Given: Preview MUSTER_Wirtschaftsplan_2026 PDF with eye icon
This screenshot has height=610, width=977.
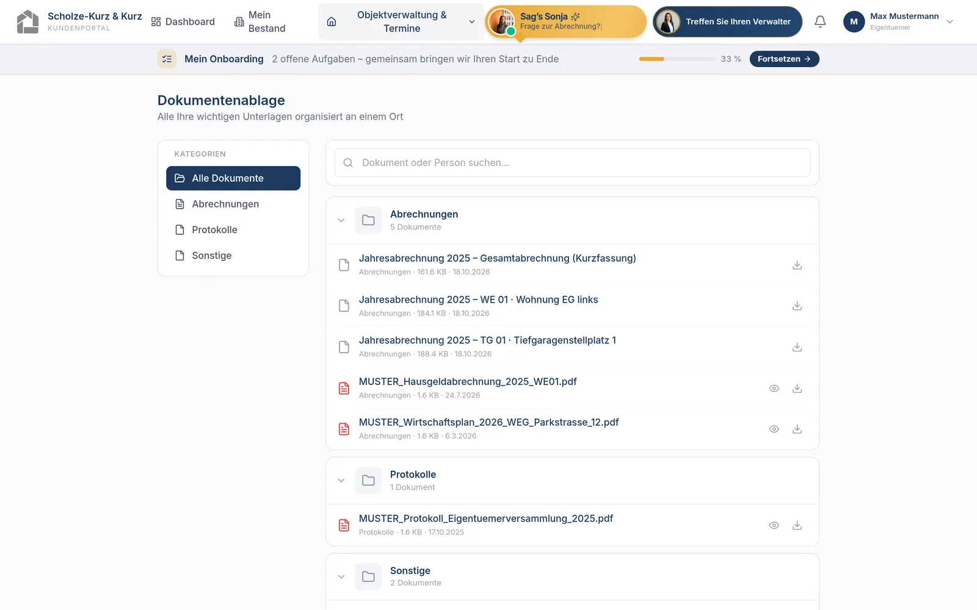Looking at the screenshot, I should click(x=774, y=429).
